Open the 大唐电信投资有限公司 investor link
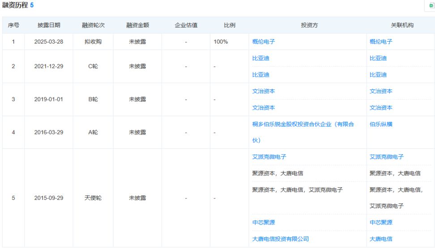Viewport: 435px width, 248px height. coord(281,239)
